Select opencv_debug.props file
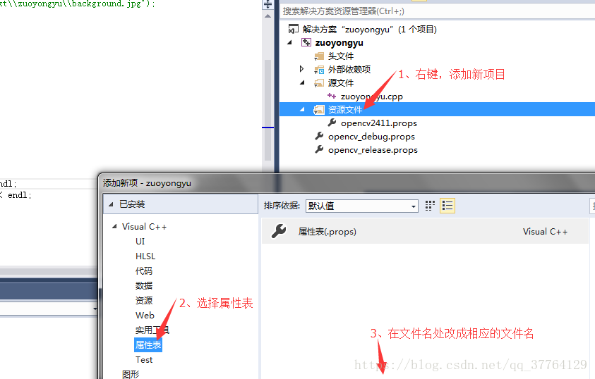595x379 pixels. [x=371, y=136]
